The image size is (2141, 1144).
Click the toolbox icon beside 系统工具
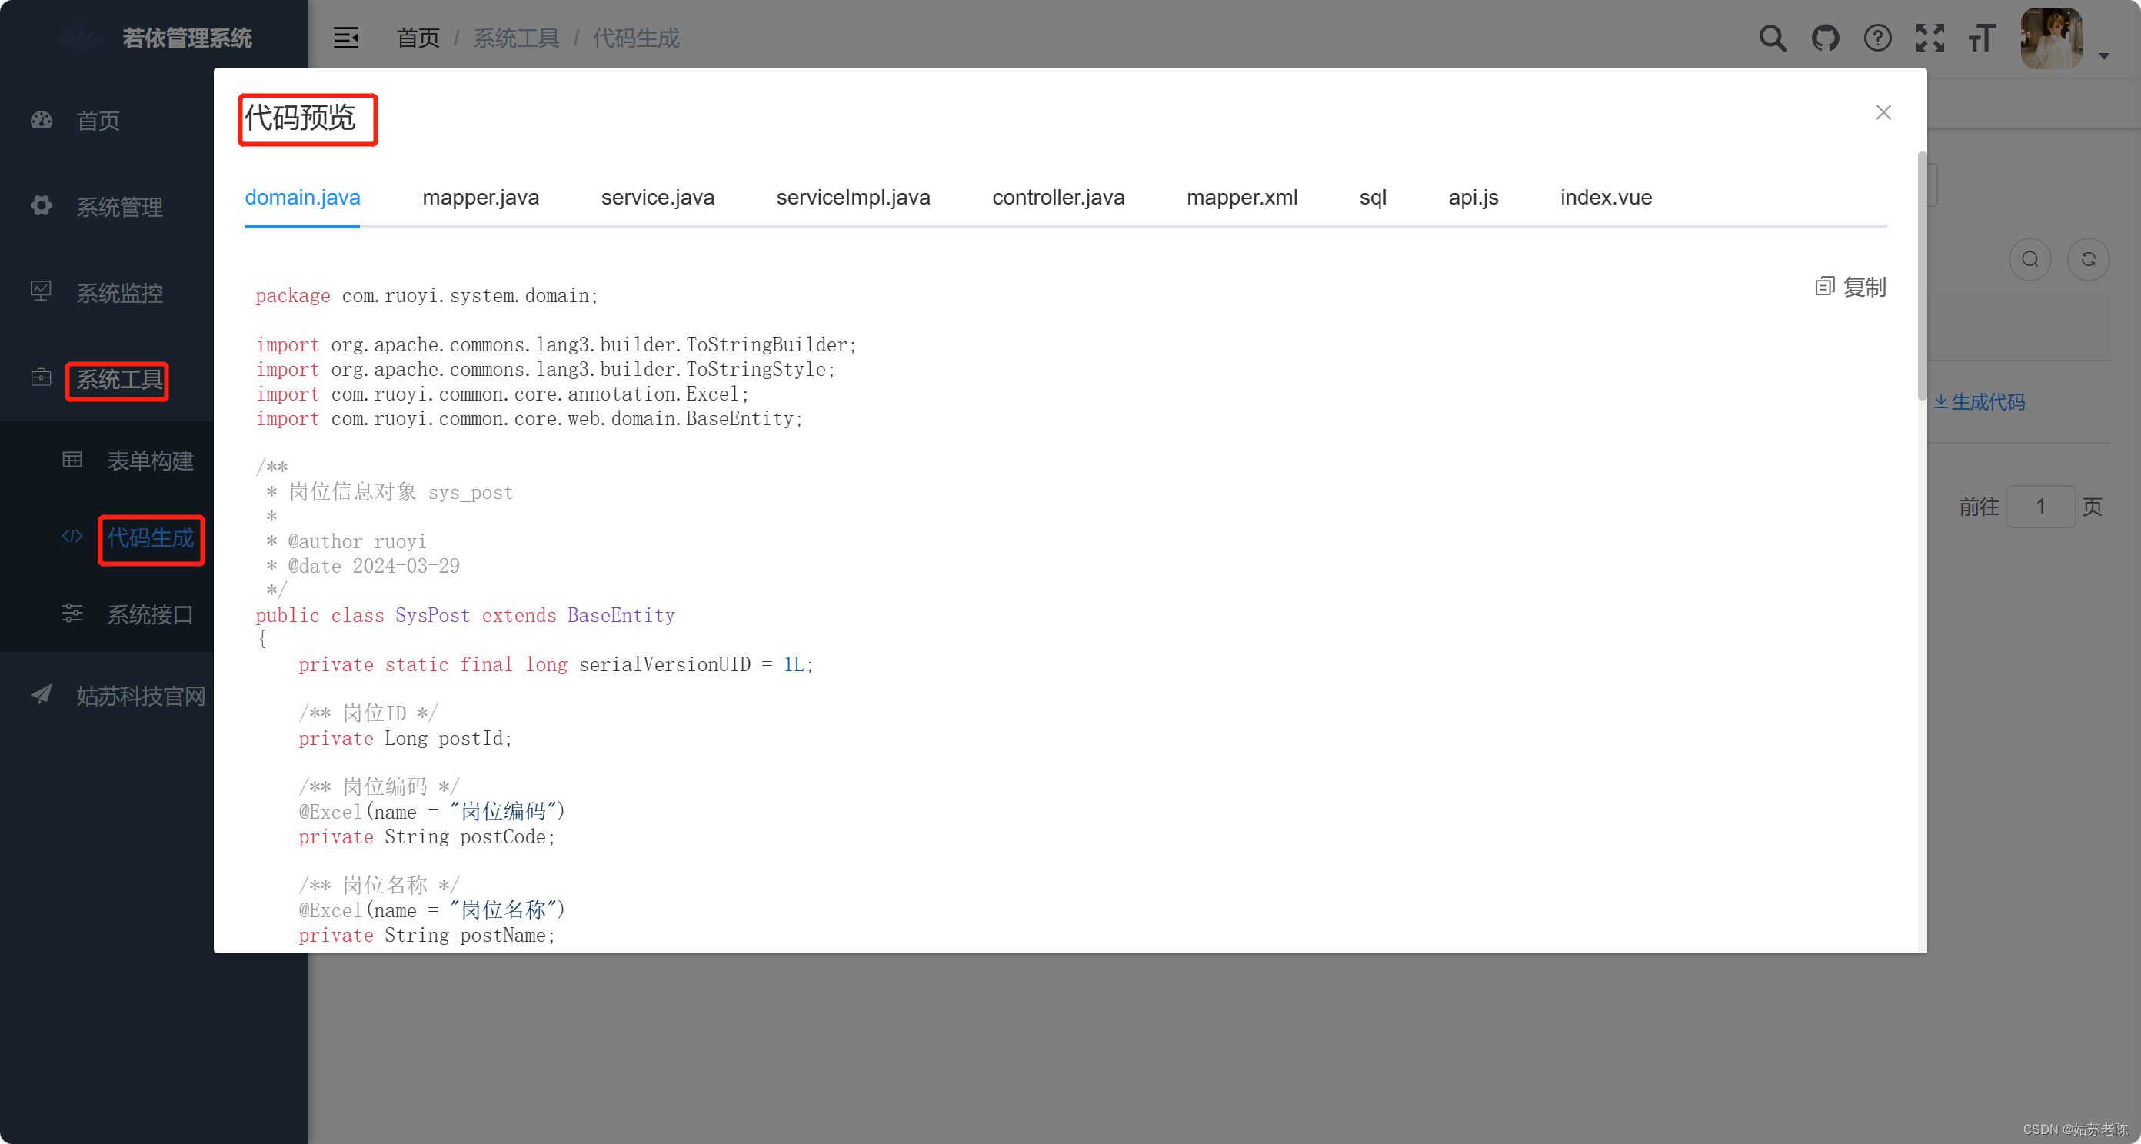[41, 377]
